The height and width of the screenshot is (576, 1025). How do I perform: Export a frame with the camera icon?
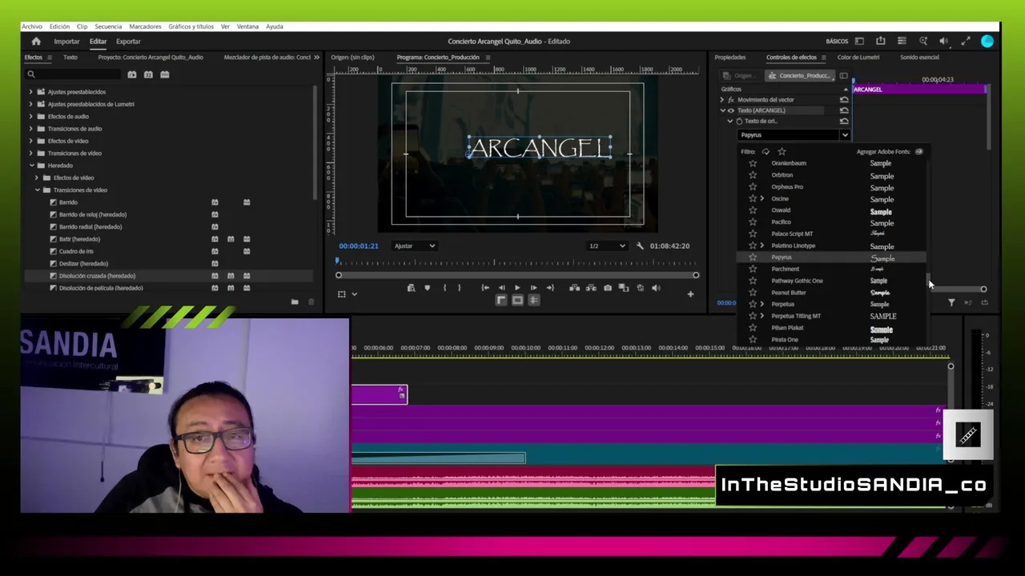pos(608,288)
